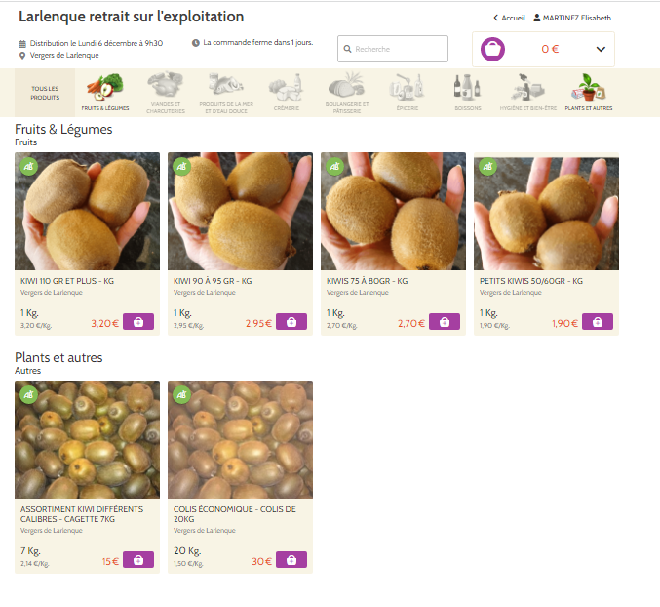Open Assortiment kiwi cagette 7kg photo

87,439
